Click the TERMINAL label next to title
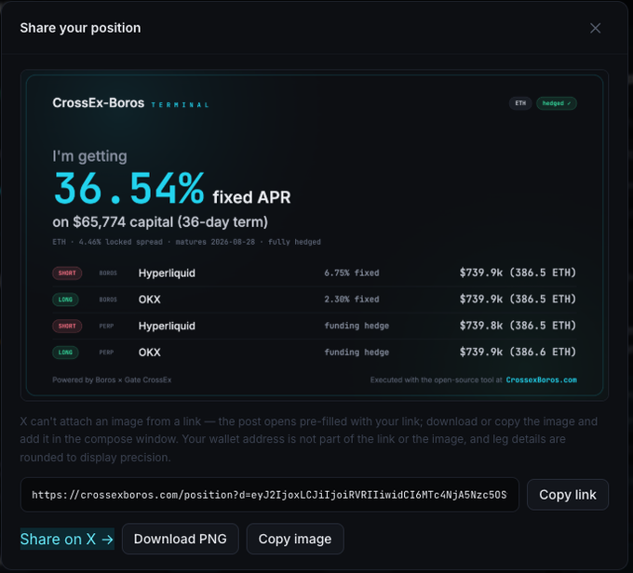Screen dimensions: 633x573 [180, 105]
